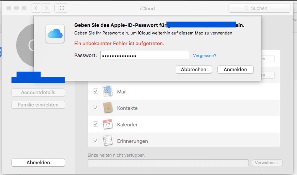Uncheck the Kalender checkbox
Viewport: 297px width, 175px height.
coord(96,124)
